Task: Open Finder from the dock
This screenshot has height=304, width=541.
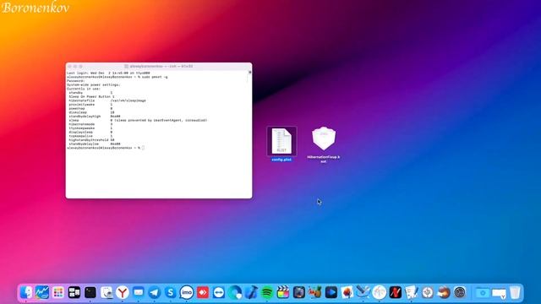Action: [26, 292]
